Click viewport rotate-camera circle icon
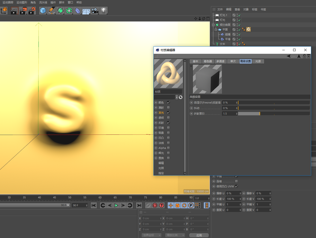316x238 pixels. (204, 19)
